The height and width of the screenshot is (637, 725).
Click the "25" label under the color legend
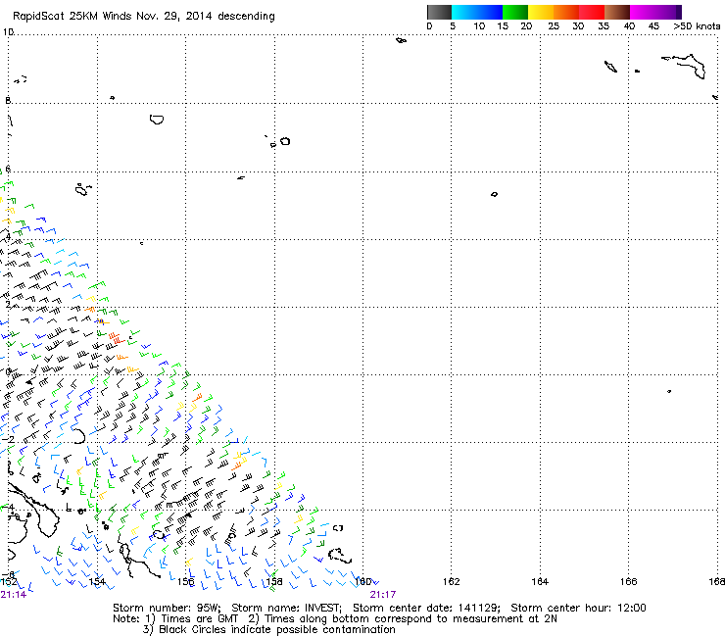pos(554,26)
